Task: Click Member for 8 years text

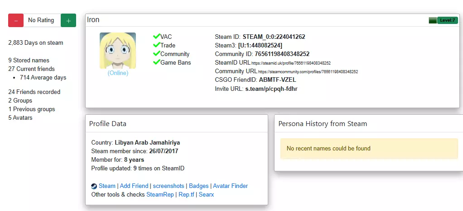Action: coord(118,160)
